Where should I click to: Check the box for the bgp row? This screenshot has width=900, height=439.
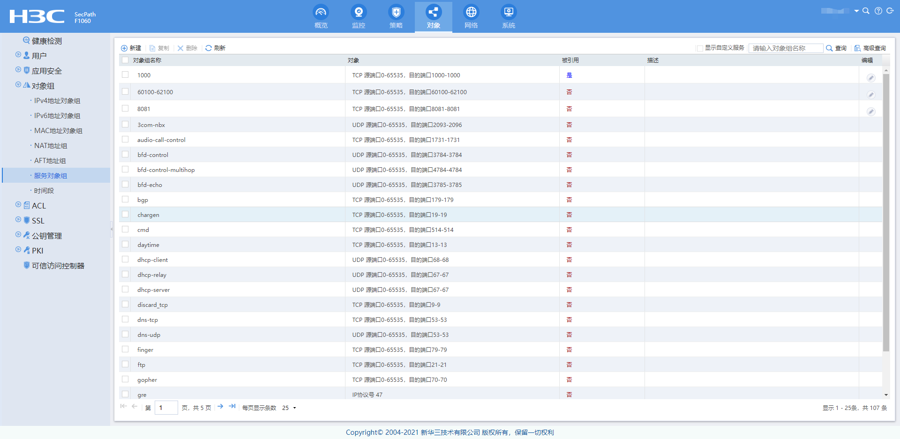[x=125, y=200]
